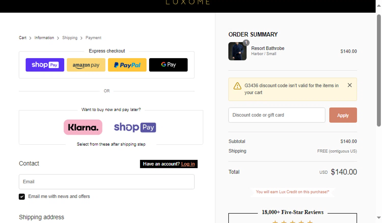Dismiss the invalid discount code warning
Image resolution: width=382 pixels, height=223 pixels.
pyautogui.click(x=350, y=85)
